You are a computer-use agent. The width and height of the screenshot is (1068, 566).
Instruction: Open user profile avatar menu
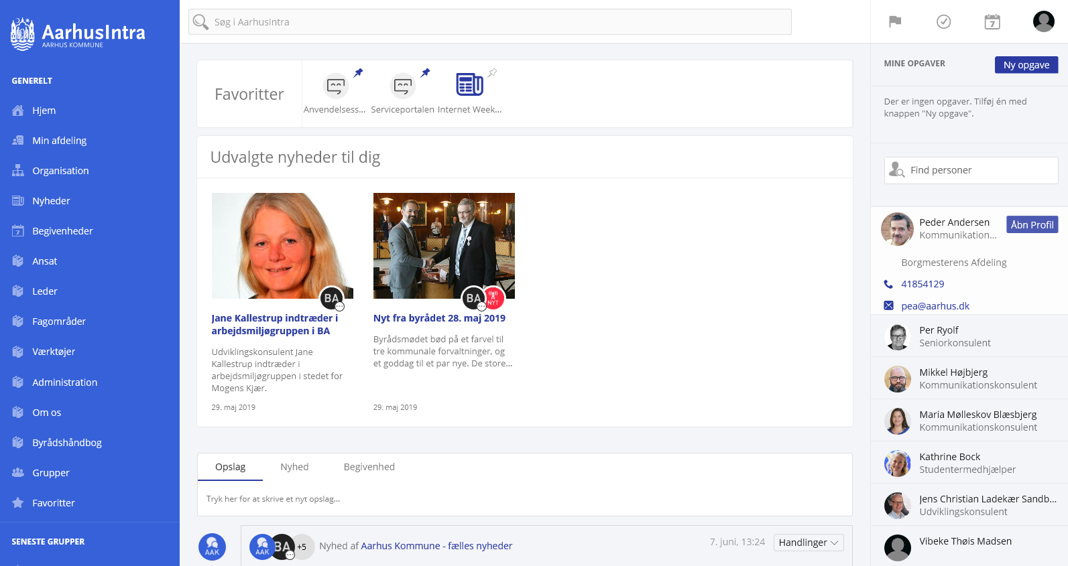pyautogui.click(x=1043, y=21)
